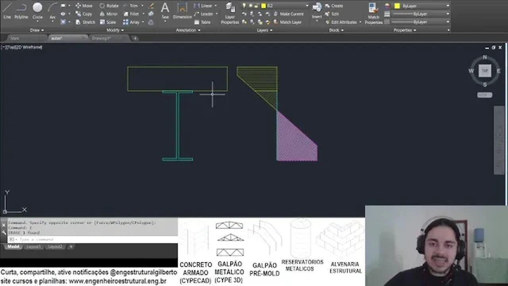Toggle layer lock icon for layer 02

pyautogui.click(x=257, y=6)
